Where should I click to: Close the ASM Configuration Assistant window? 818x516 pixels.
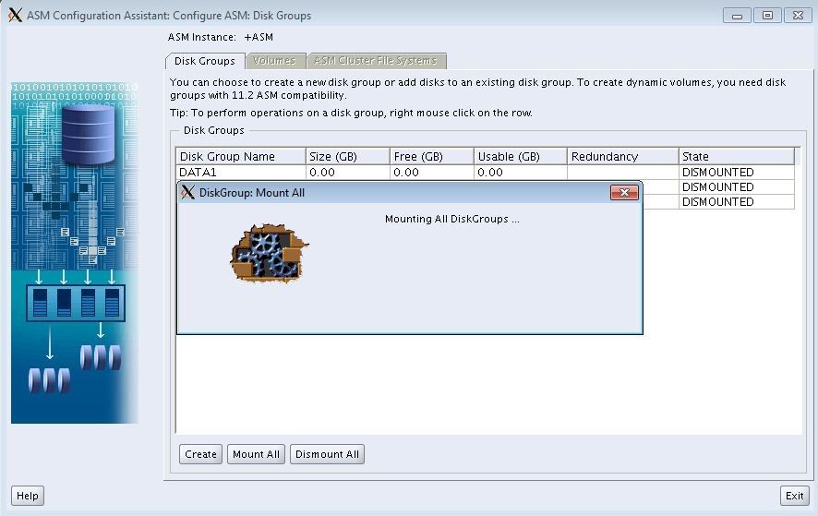798,16
